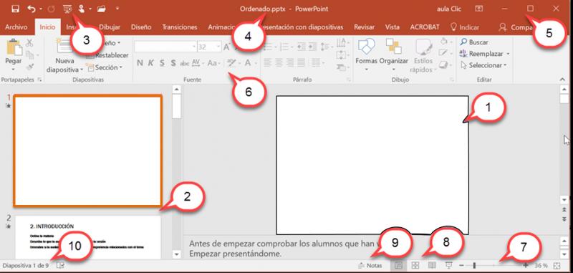
Task: Apply text shadow with the second S
Action: 173,63
